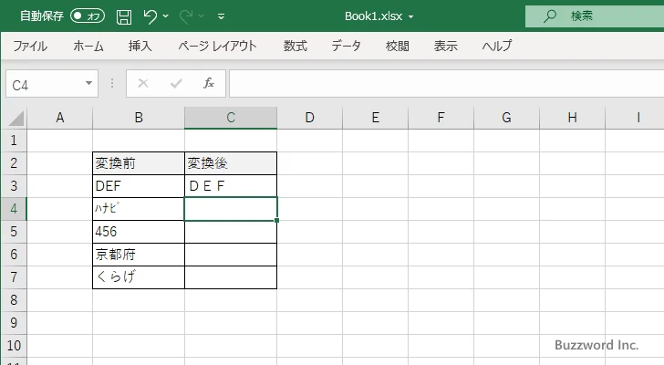Click cell C3 with full-width ＤＥＦ
The height and width of the screenshot is (365, 664).
pyautogui.click(x=231, y=186)
